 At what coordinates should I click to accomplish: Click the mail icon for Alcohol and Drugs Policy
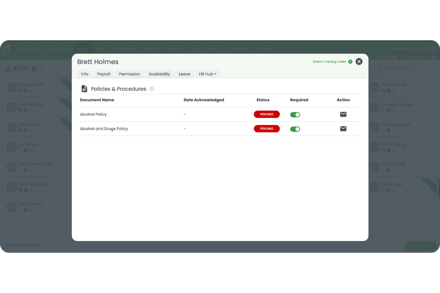tap(343, 129)
